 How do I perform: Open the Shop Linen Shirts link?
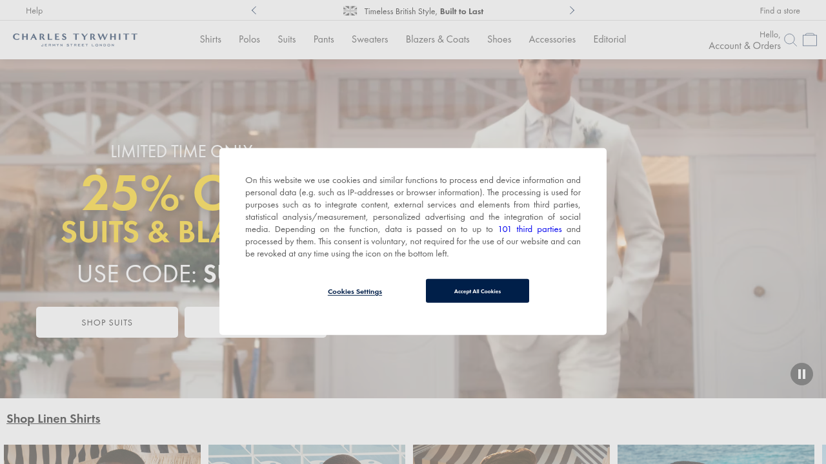pyautogui.click(x=54, y=418)
